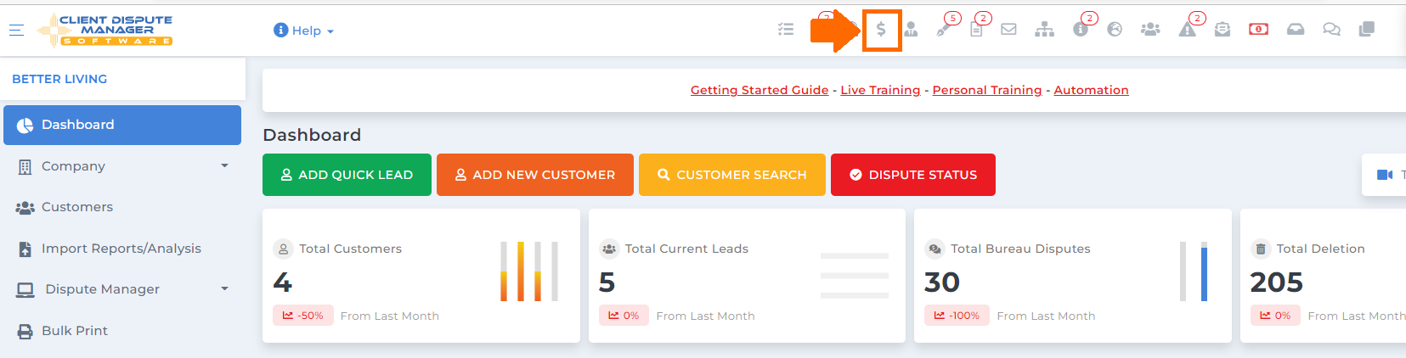This screenshot has width=1406, height=358.
Task: Open the info circle icon in the header
Action: pyautogui.click(x=1081, y=30)
